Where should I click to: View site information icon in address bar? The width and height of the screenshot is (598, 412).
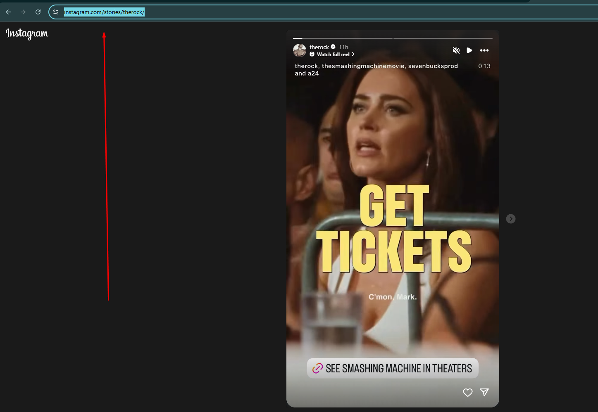click(56, 12)
